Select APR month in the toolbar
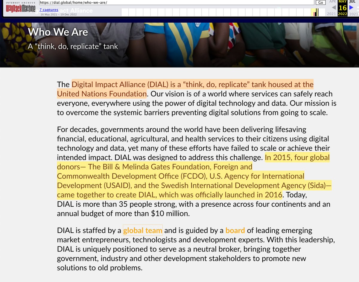Viewport: 359px width, 282px height. pos(332,1)
